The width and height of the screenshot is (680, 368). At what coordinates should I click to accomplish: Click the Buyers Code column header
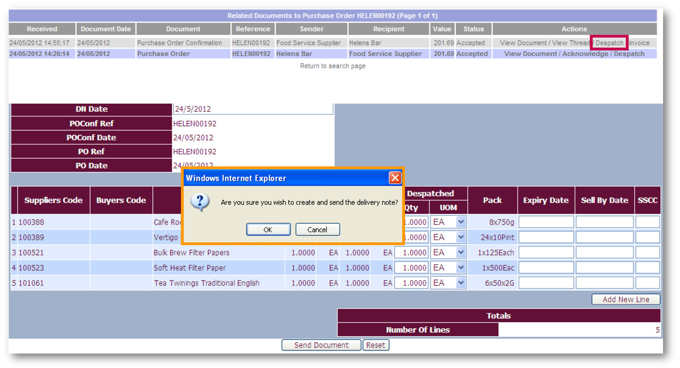click(x=121, y=200)
